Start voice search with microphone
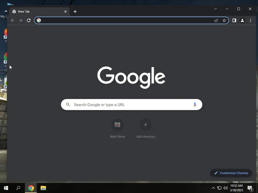The image size is (258, 193). [195, 105]
